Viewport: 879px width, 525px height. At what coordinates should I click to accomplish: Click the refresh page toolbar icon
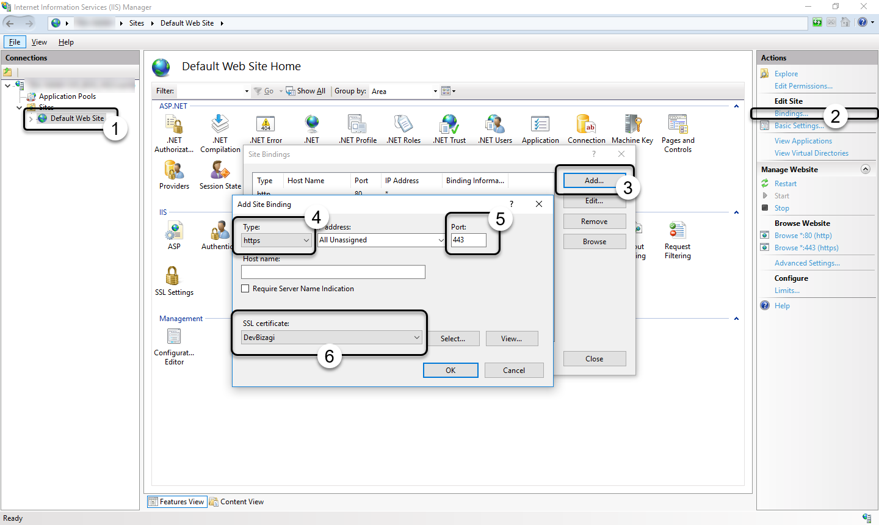pyautogui.click(x=817, y=22)
